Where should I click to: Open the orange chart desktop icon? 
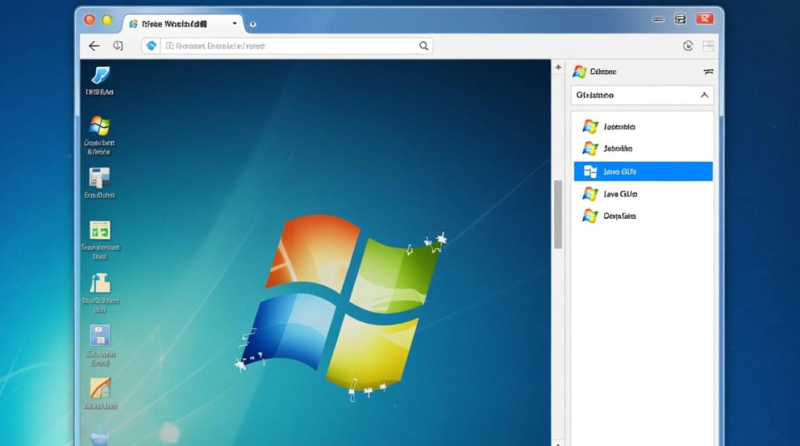coord(99,388)
